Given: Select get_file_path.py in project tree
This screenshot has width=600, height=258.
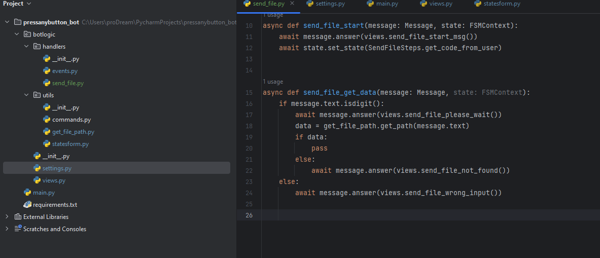Looking at the screenshot, I should click(73, 132).
